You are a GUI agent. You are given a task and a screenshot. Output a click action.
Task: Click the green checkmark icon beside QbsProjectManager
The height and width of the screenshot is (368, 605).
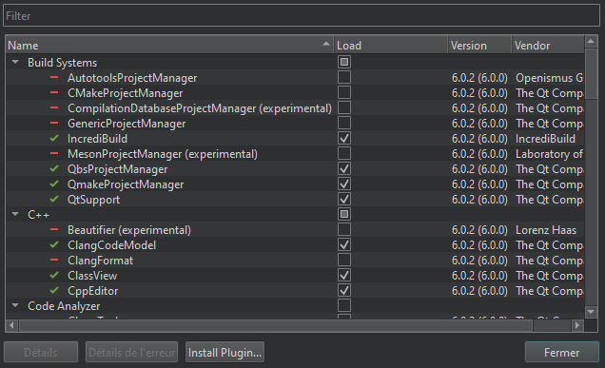pyautogui.click(x=54, y=168)
